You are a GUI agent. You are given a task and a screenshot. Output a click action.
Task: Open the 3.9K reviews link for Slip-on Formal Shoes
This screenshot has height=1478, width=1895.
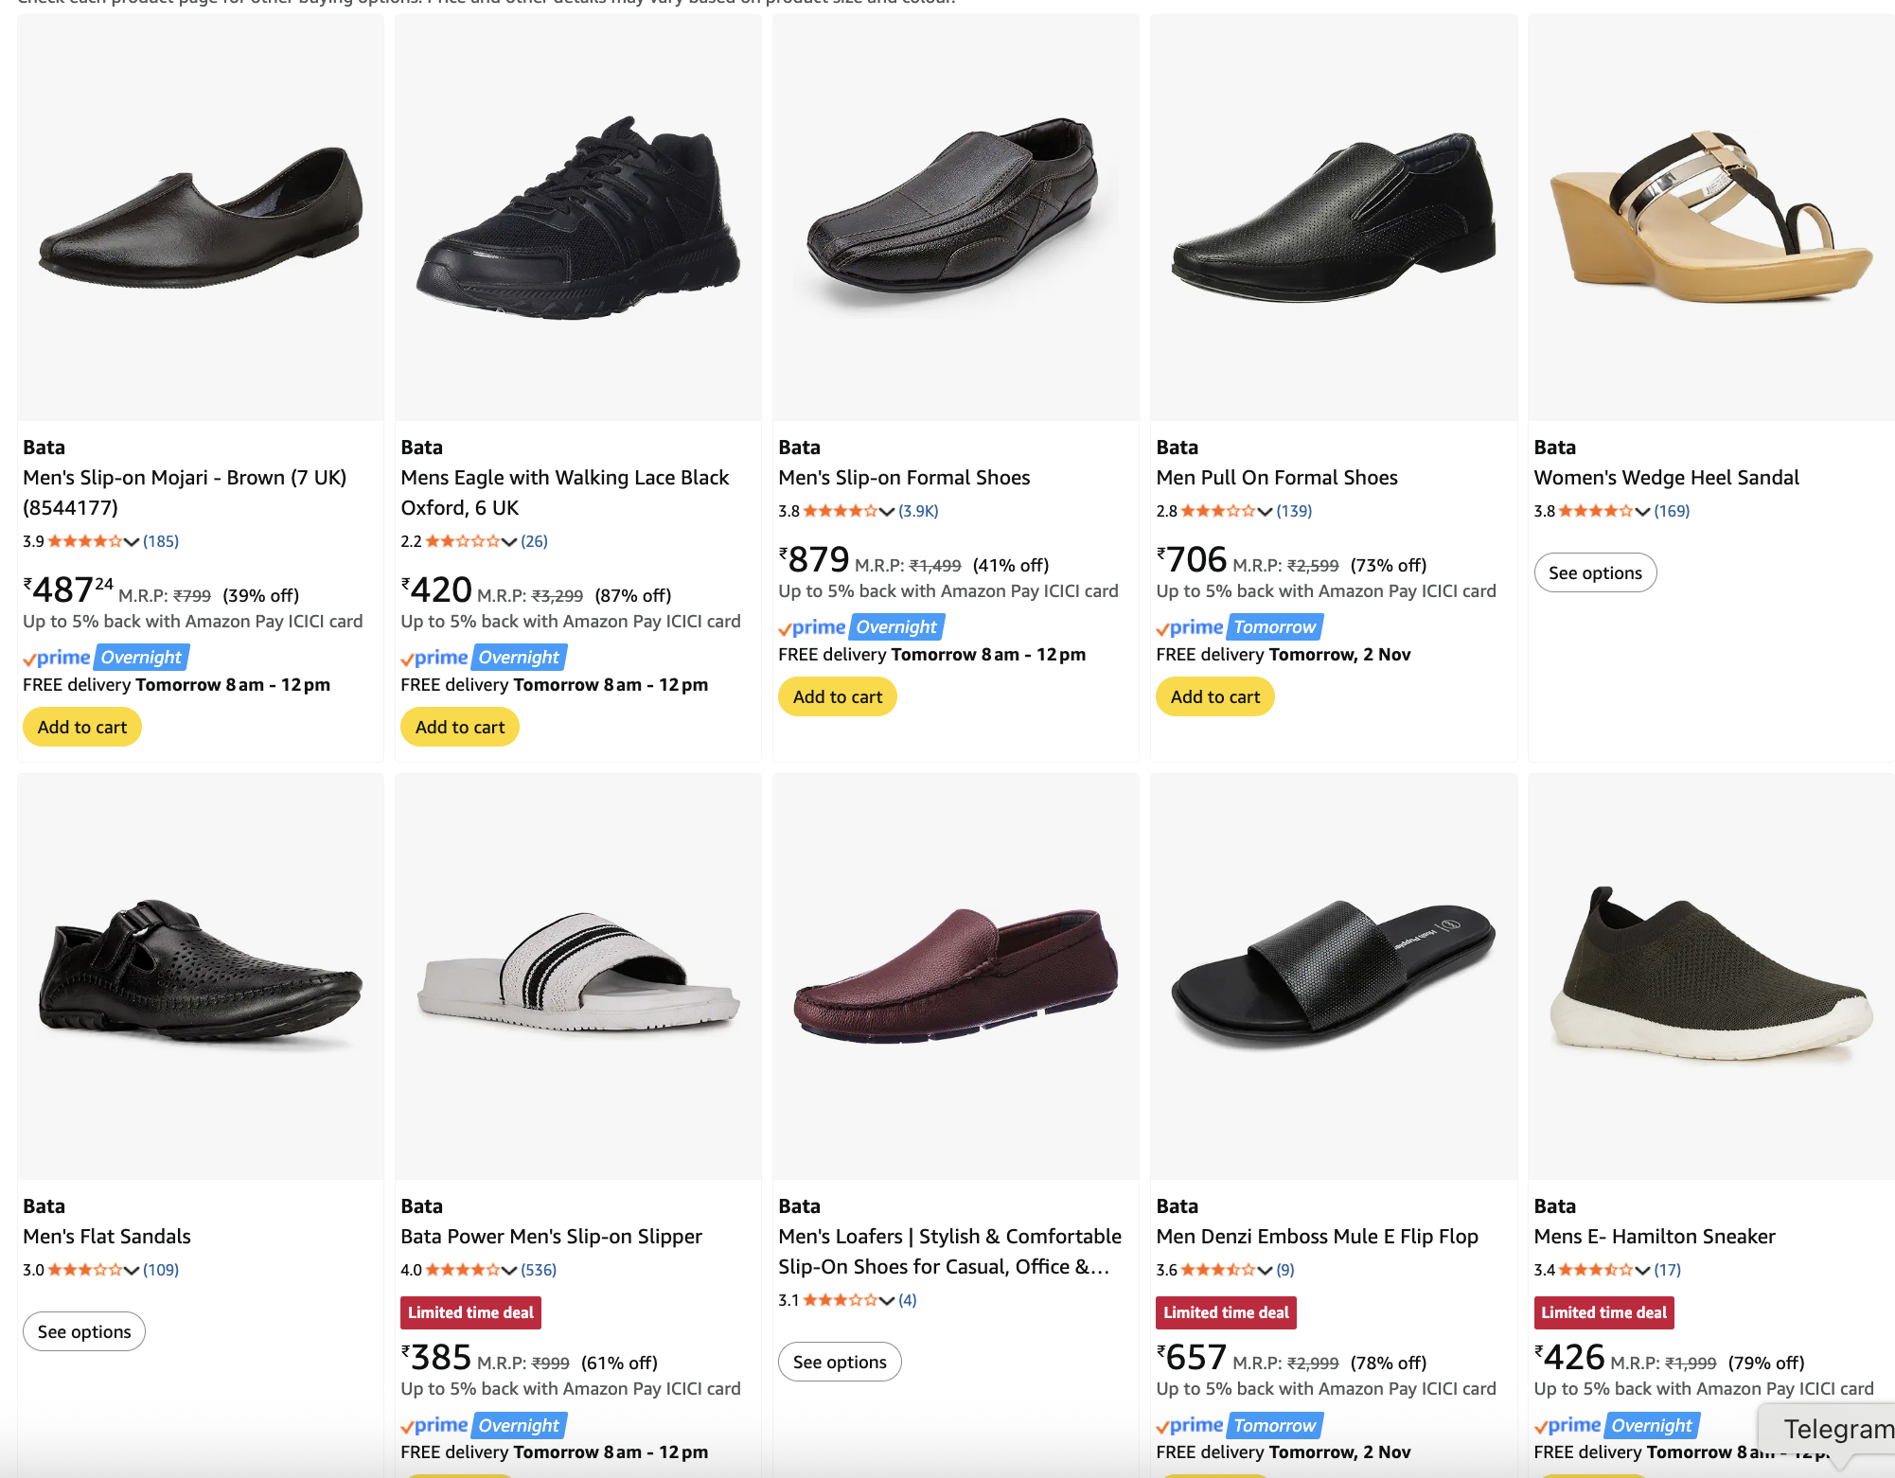pos(918,511)
